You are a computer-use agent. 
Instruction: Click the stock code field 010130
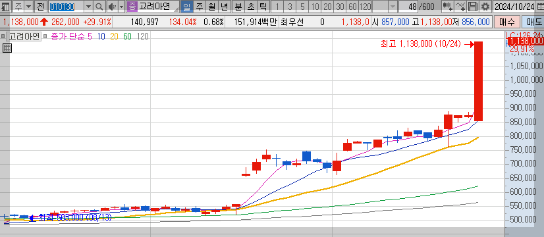(66, 6)
